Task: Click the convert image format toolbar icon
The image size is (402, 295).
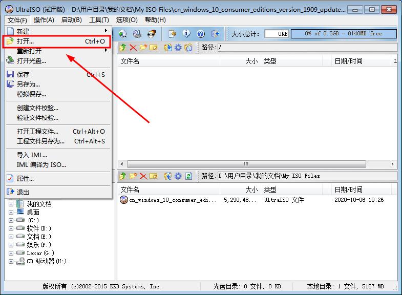Action: (x=122, y=34)
